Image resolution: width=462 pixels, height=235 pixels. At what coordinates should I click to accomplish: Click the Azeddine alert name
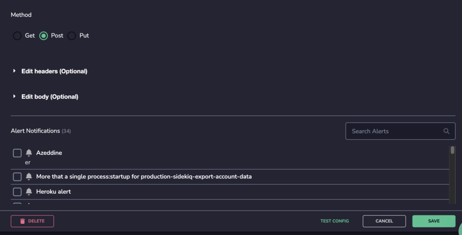[49, 152]
